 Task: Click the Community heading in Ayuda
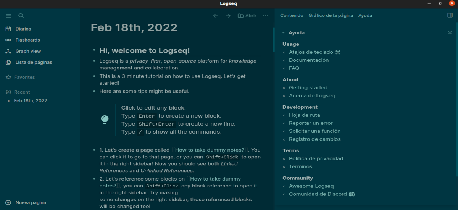[298, 178]
